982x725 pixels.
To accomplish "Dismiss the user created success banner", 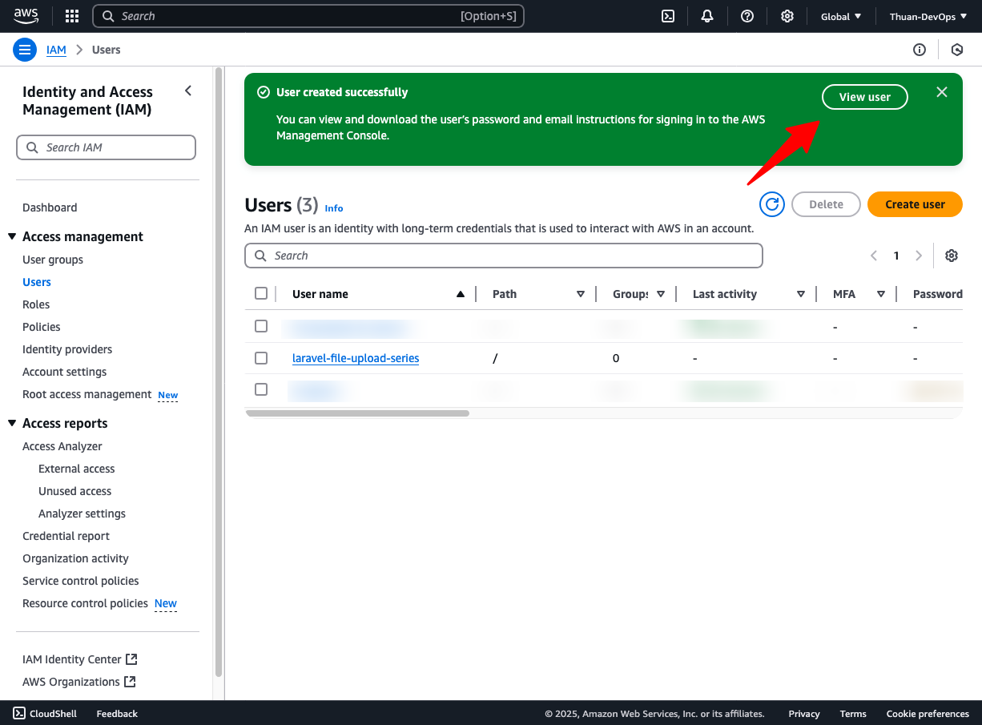I will click(942, 92).
